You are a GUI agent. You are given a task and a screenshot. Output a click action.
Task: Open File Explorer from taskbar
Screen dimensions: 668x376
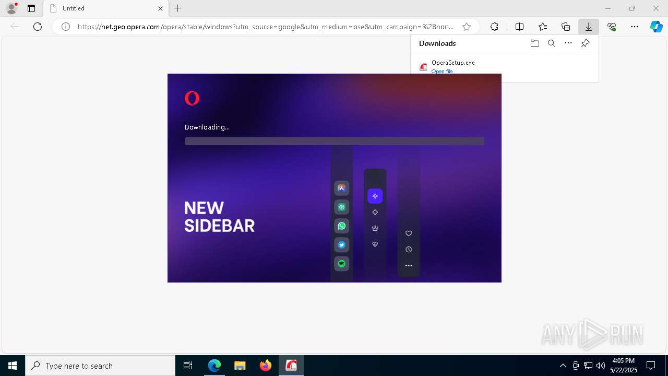point(240,366)
